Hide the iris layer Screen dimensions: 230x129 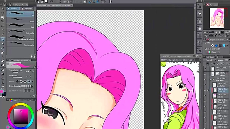point(205,112)
